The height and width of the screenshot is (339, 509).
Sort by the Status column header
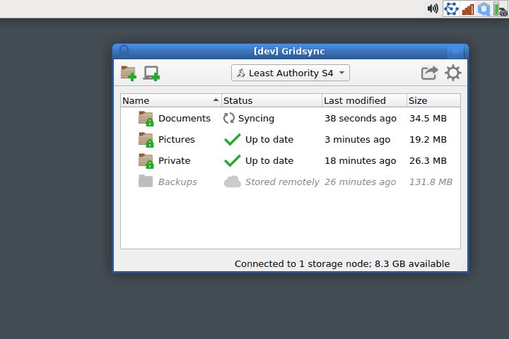point(271,100)
